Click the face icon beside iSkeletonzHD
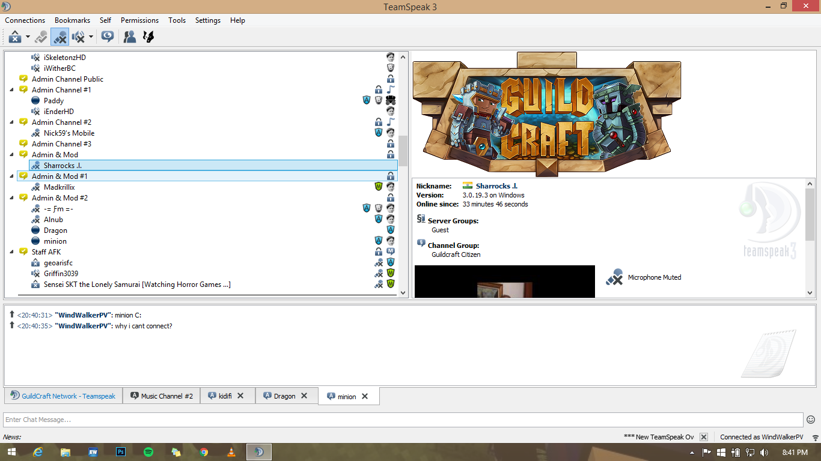The width and height of the screenshot is (821, 461). 391,58
